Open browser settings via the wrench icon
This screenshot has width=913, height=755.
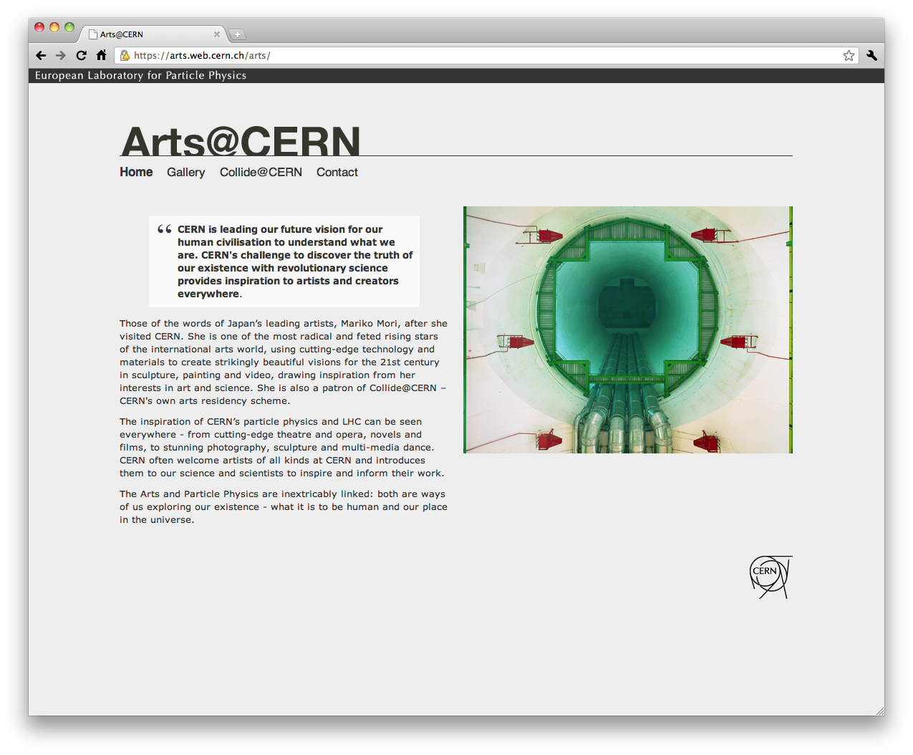coord(871,55)
